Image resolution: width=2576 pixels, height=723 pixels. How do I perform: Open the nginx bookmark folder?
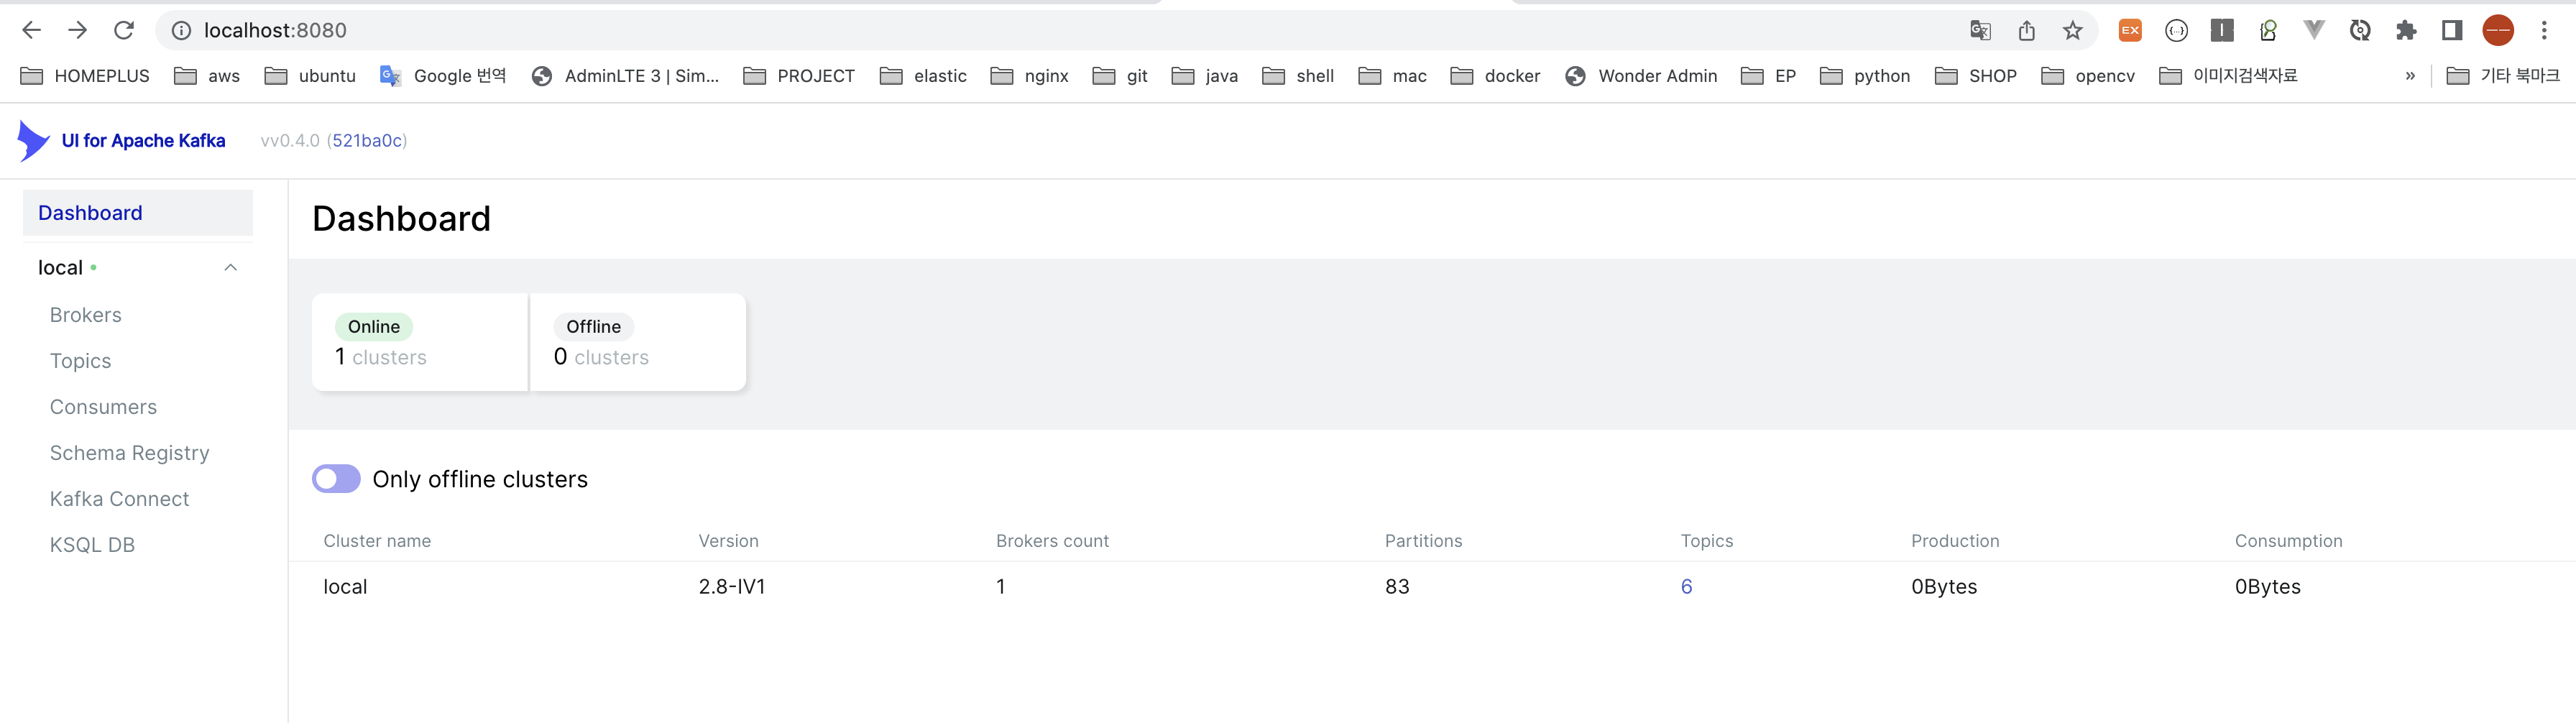coord(1029,76)
